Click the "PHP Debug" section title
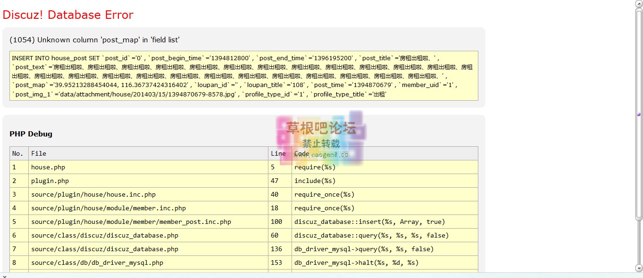 tap(30, 134)
